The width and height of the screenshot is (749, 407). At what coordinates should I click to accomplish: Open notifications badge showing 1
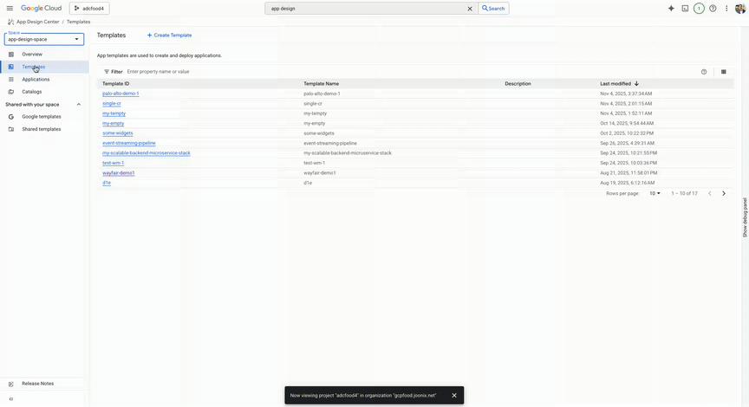699,9
